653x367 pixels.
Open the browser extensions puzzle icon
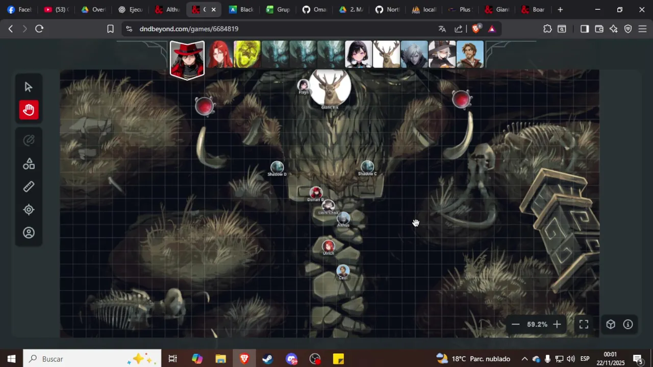(x=547, y=29)
